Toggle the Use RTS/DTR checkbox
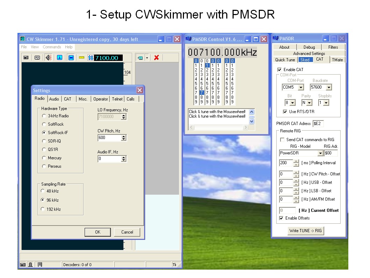 click(x=285, y=112)
